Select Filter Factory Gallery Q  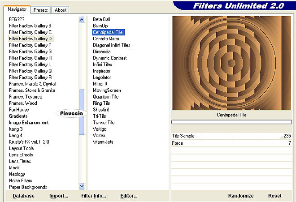click(x=30, y=71)
